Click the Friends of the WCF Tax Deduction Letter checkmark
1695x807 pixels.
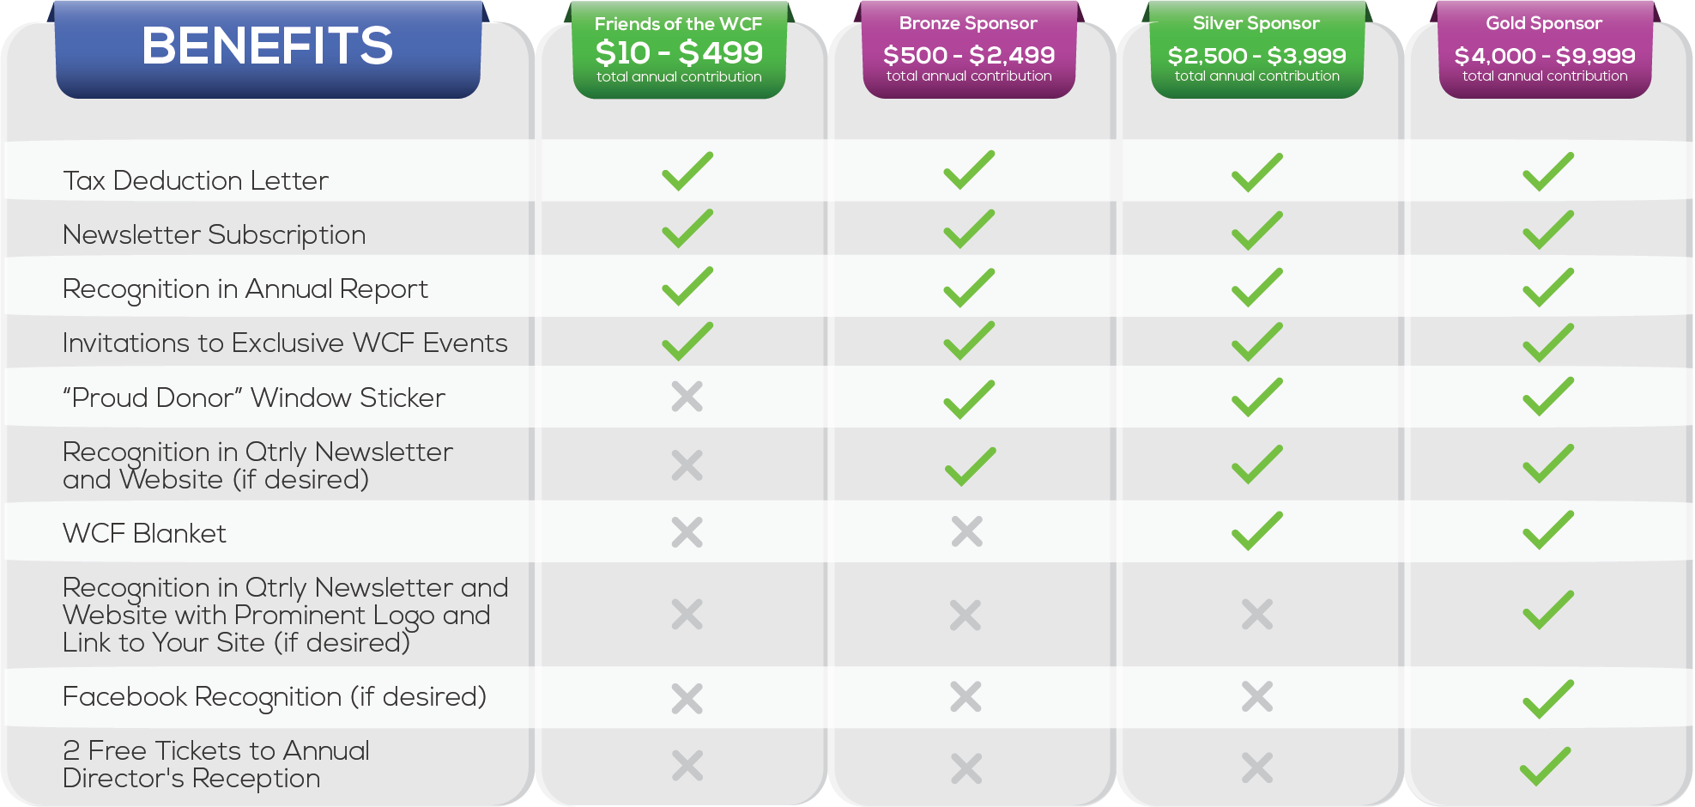click(x=687, y=171)
